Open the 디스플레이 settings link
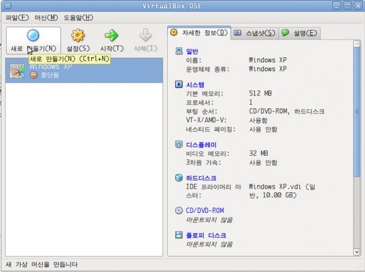 coord(201,145)
